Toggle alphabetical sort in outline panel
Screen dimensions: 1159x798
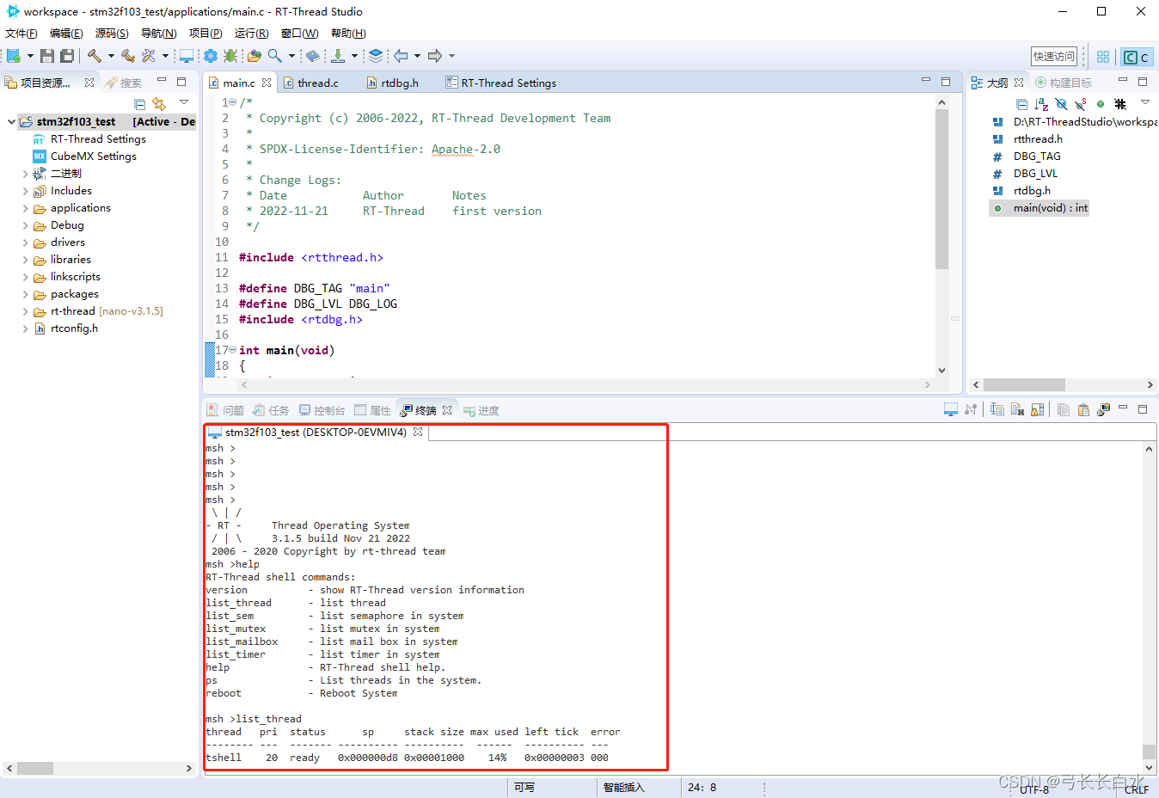(1041, 104)
